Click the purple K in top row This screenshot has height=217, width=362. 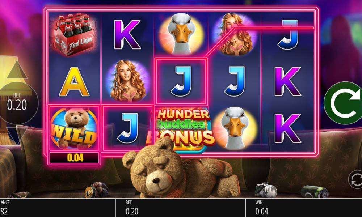[x=127, y=35]
